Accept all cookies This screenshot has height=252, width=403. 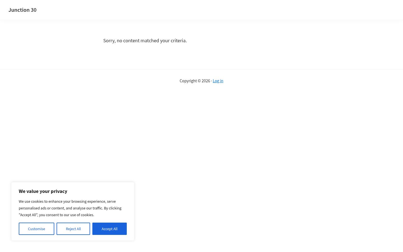[x=109, y=229]
